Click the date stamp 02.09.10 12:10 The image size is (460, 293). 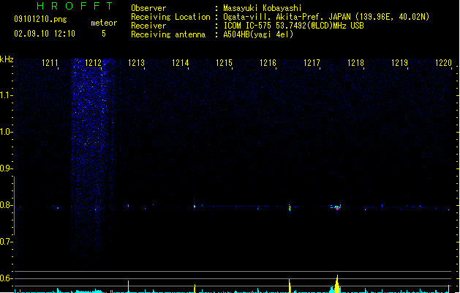click(x=45, y=34)
